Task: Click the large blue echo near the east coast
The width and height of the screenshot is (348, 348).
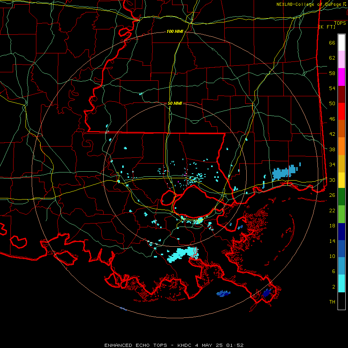Action: [x=285, y=172]
